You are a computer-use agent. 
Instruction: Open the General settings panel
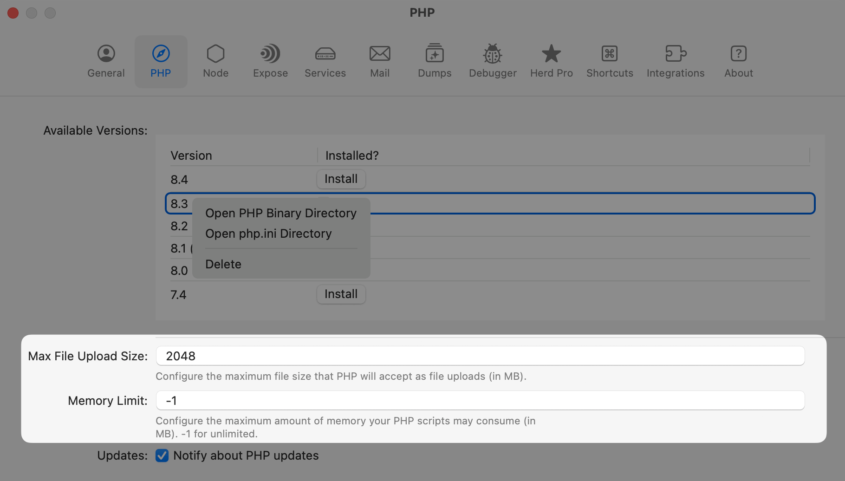(x=106, y=60)
